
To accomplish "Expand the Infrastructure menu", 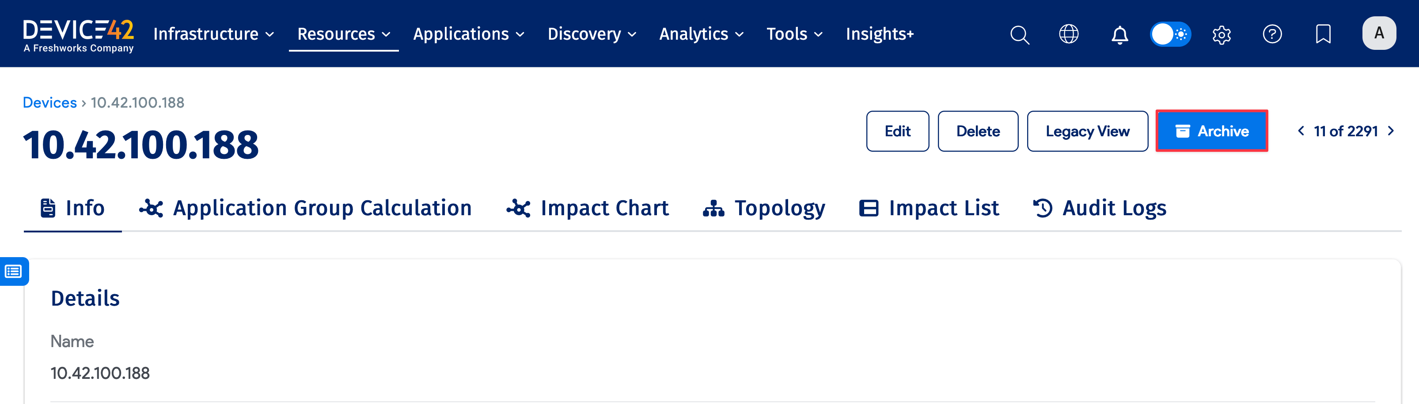I will (214, 34).
